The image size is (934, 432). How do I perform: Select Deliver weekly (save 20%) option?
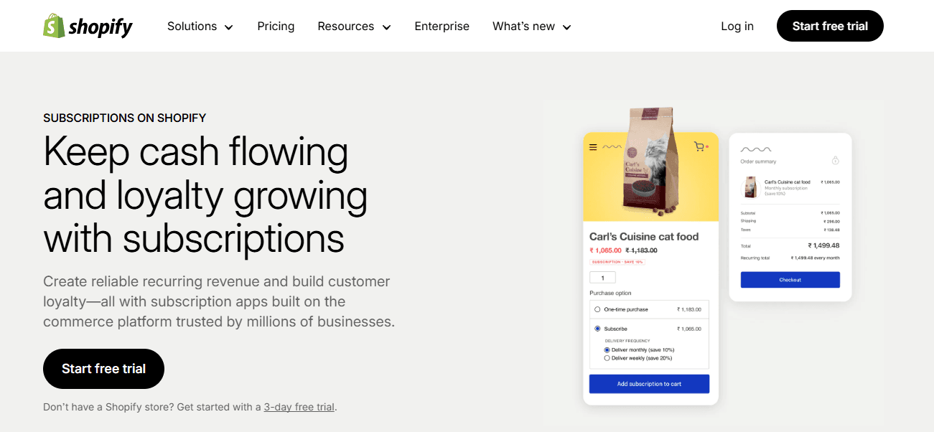[x=607, y=357]
